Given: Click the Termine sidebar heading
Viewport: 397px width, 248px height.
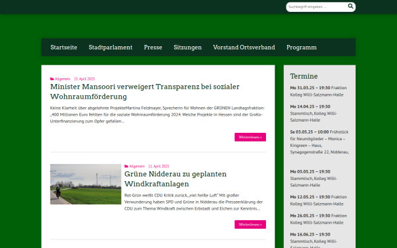Looking at the screenshot, I should tap(304, 76).
